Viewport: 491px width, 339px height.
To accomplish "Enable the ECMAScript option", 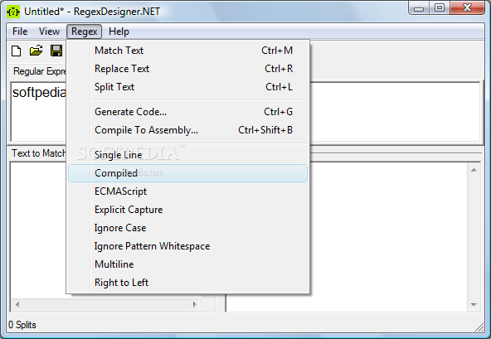I will [x=188, y=191].
